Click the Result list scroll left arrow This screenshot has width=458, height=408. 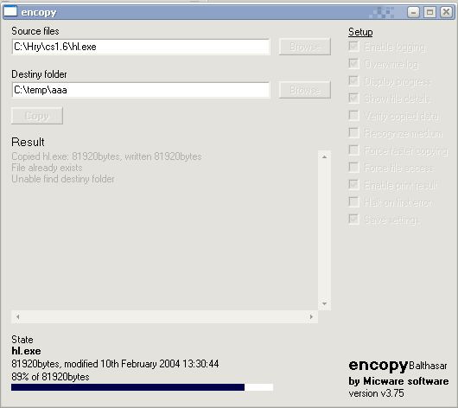tap(18, 317)
